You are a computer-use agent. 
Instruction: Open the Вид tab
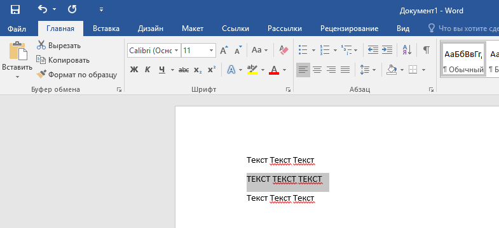403,28
